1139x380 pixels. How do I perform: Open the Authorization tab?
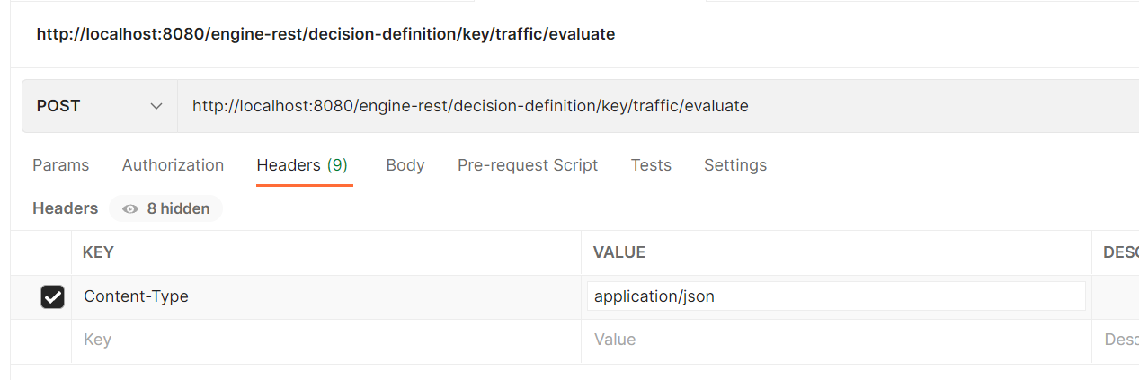[173, 165]
